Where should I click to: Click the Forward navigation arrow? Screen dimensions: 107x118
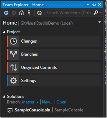pyautogui.click(x=14, y=13)
